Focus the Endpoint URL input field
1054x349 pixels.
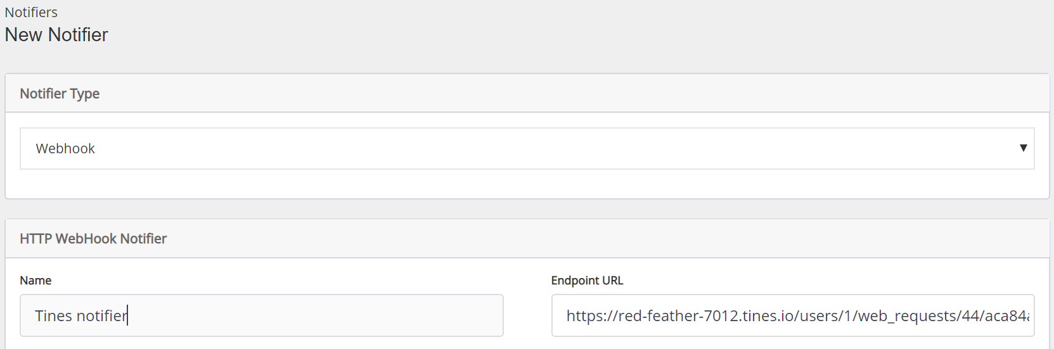click(792, 315)
